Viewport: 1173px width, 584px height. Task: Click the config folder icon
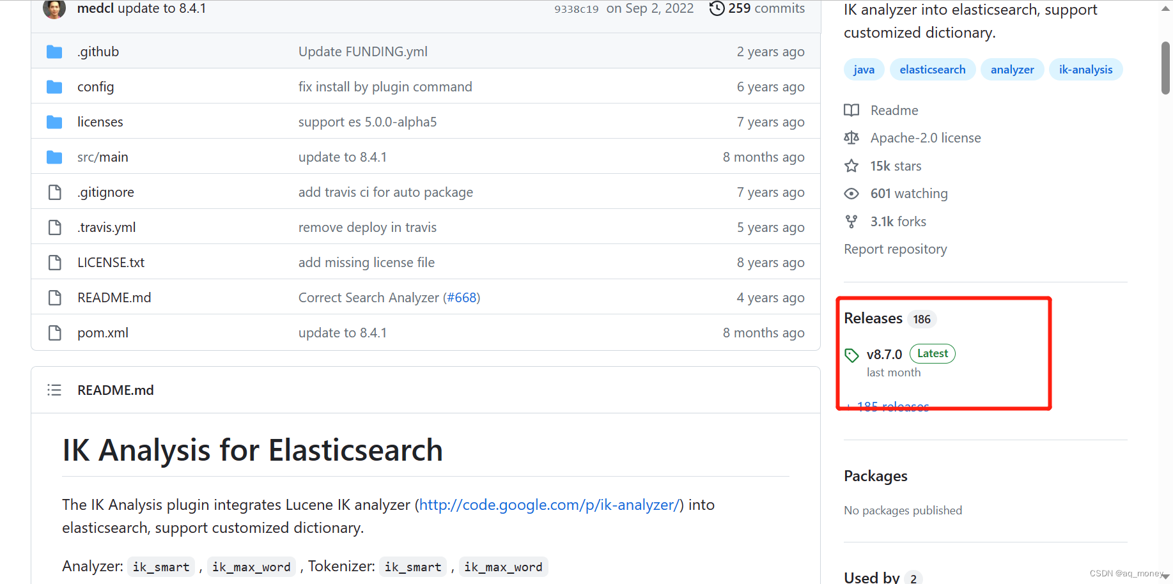coord(54,87)
